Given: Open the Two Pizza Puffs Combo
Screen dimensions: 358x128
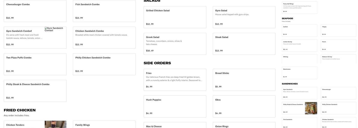Looking at the screenshot, I should [35, 64].
